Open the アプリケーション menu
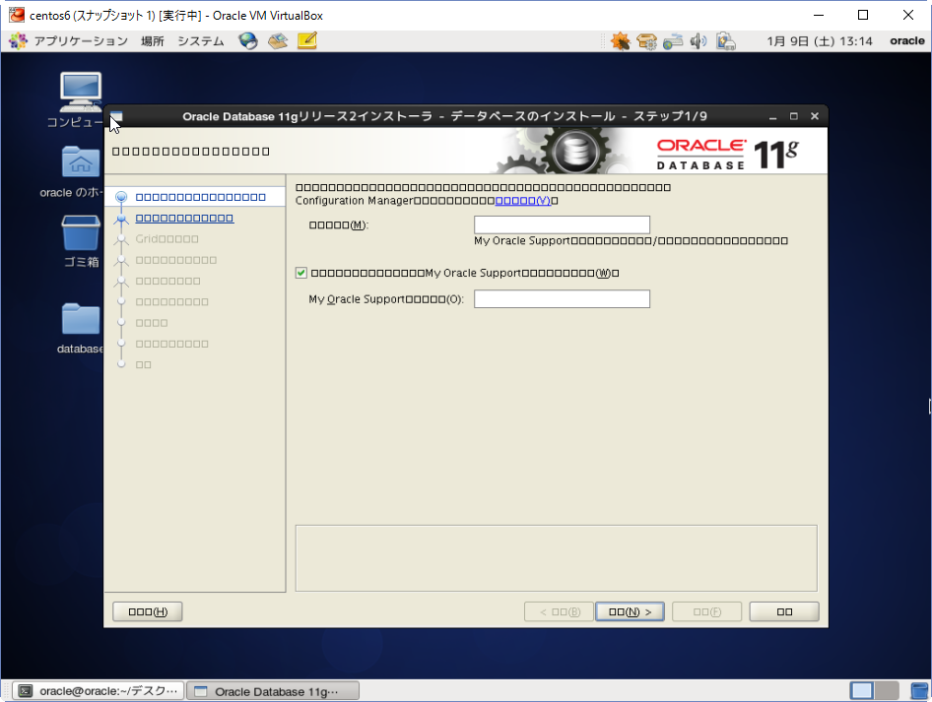Screen dimensions: 932x702 click(81, 41)
